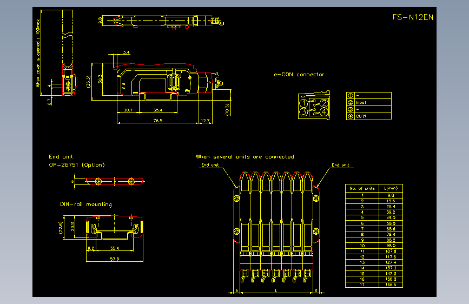Click the '147.0' cell in length table

pos(391,274)
